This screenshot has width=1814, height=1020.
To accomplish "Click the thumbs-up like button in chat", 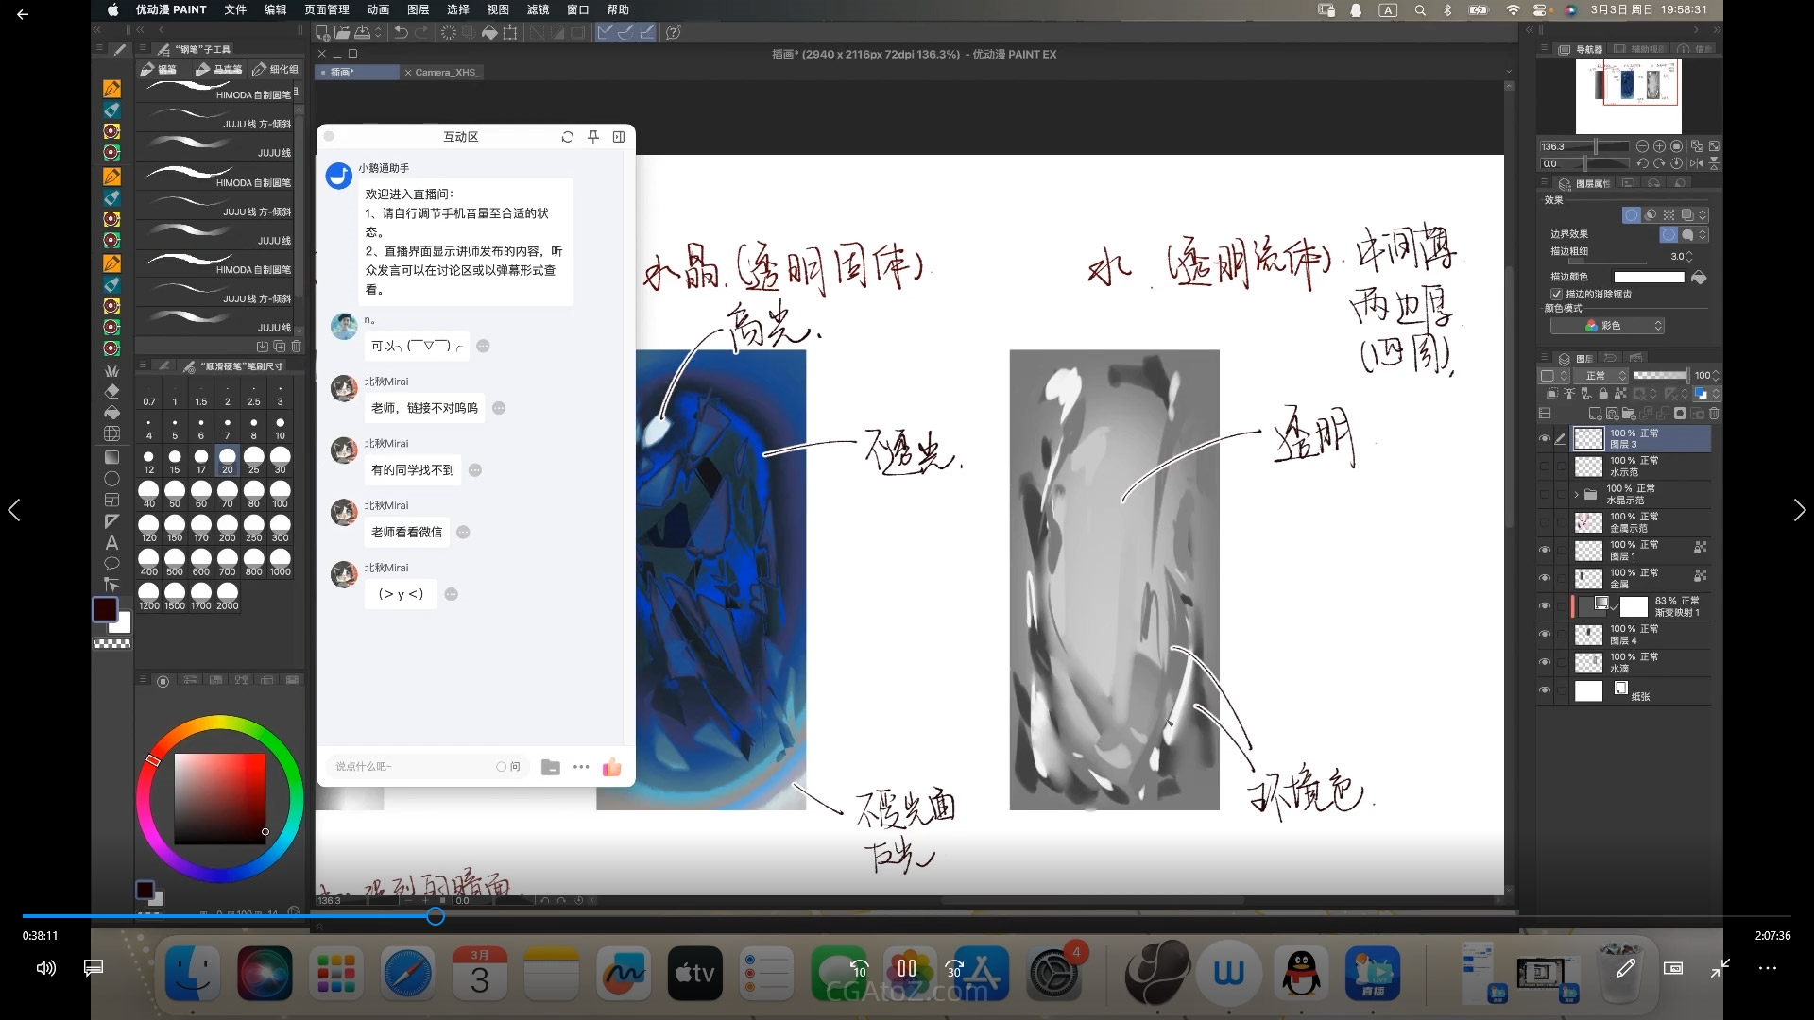I will (611, 767).
